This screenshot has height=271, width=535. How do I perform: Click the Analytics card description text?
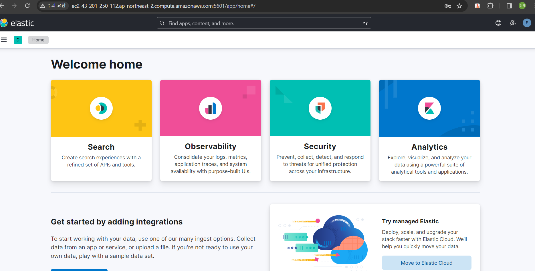coord(429,165)
